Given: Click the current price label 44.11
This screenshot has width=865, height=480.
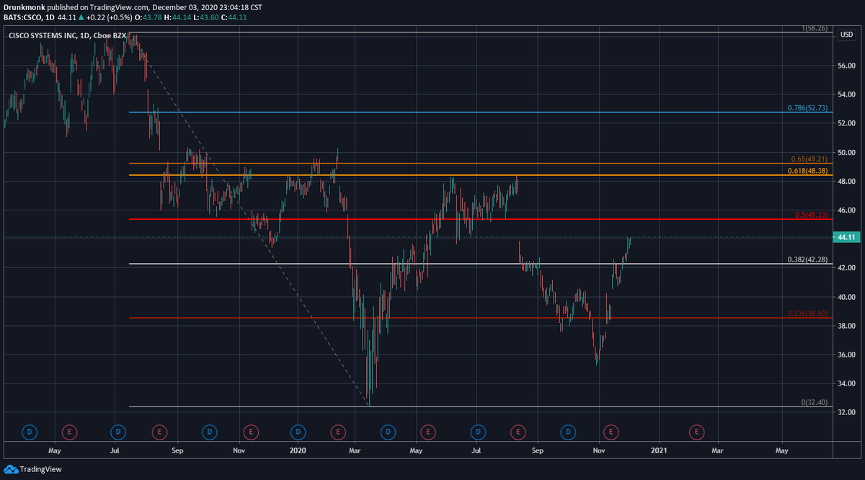Looking at the screenshot, I should point(846,236).
